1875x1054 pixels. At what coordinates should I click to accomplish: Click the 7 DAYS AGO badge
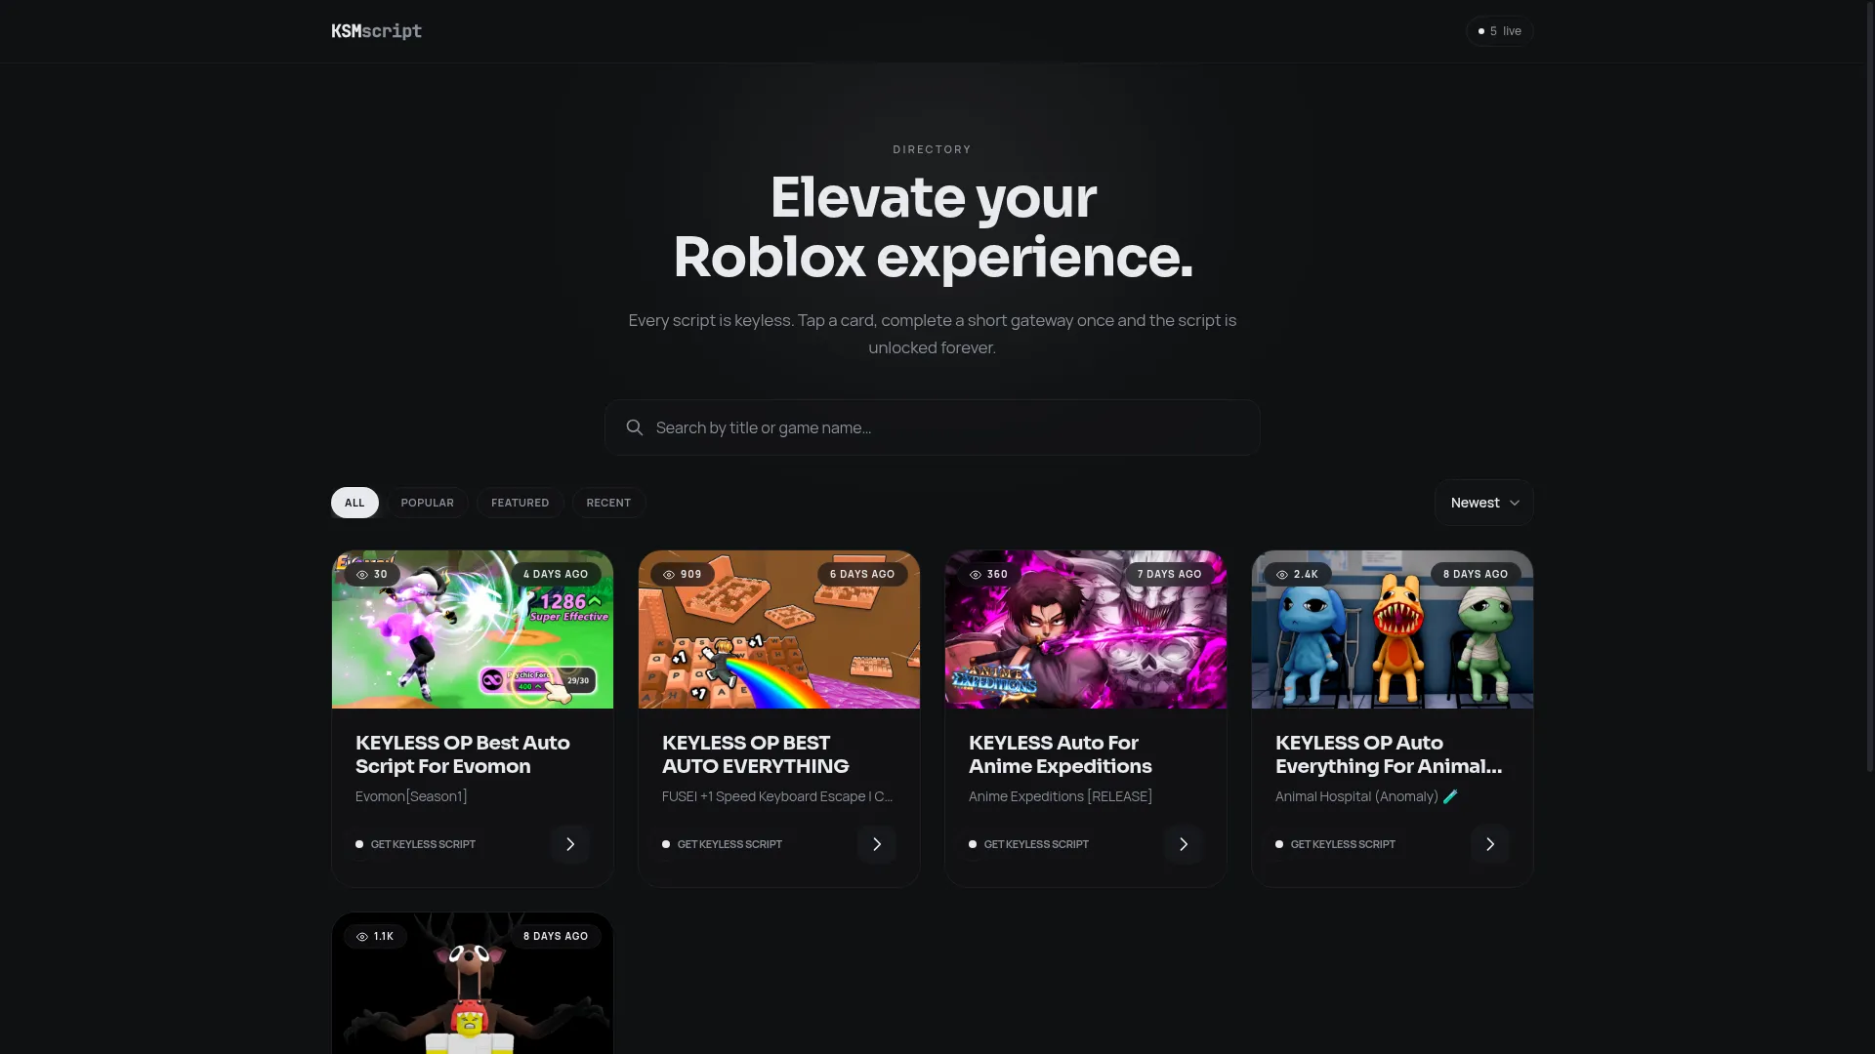1169,574
